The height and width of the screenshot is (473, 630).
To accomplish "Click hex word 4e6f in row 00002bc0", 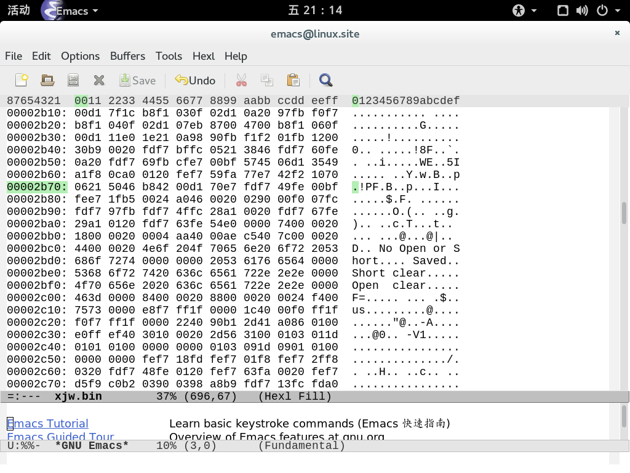I will [156, 249].
